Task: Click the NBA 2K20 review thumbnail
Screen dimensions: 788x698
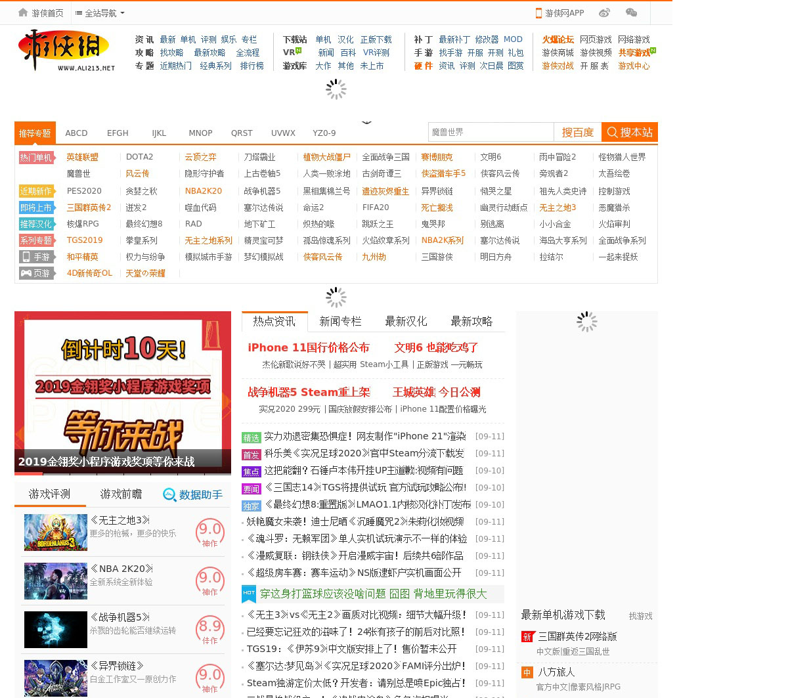Action: (x=56, y=580)
